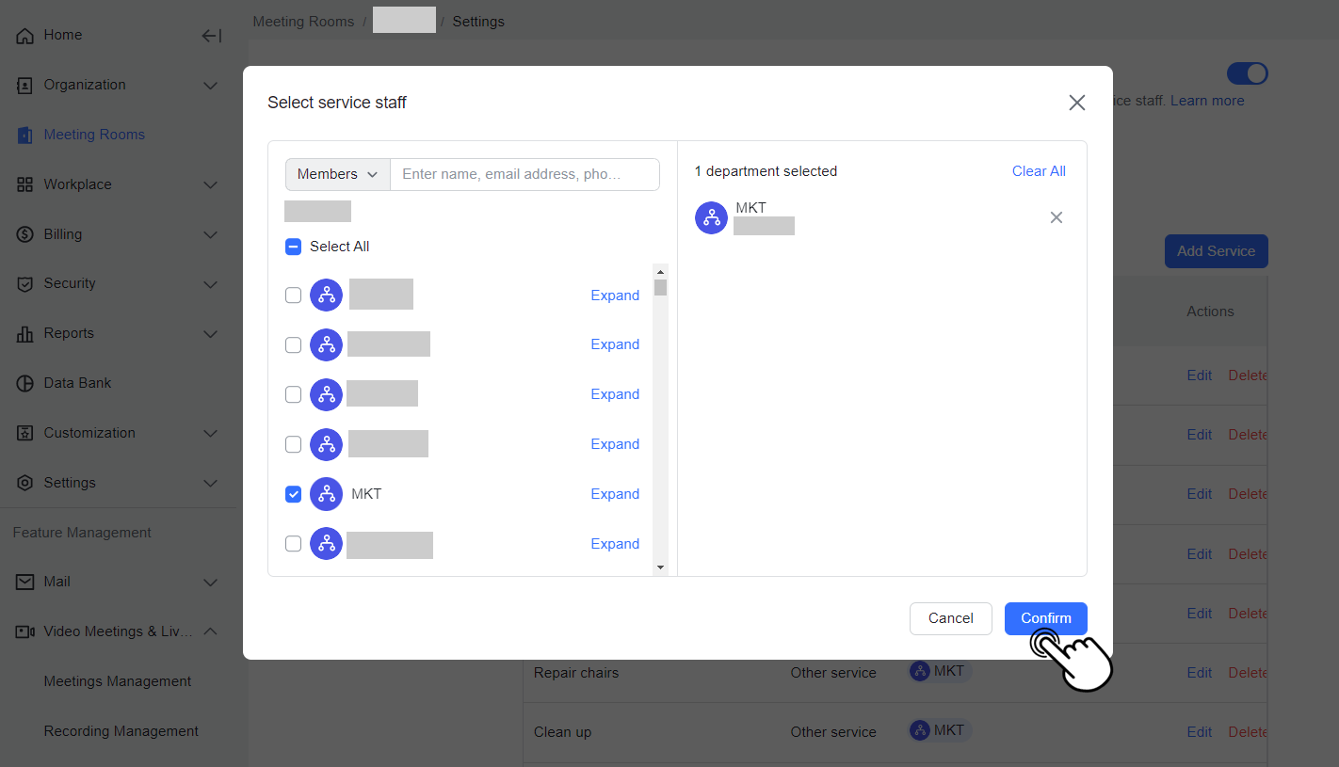Viewport: 1339px width, 767px height.
Task: Remove MKT from selected departments
Action: pyautogui.click(x=1057, y=217)
